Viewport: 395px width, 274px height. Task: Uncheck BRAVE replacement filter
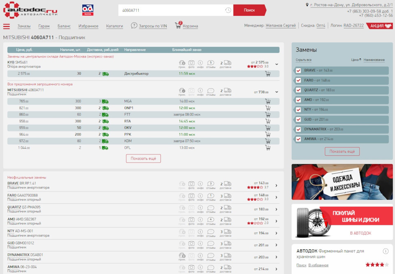(x=299, y=70)
